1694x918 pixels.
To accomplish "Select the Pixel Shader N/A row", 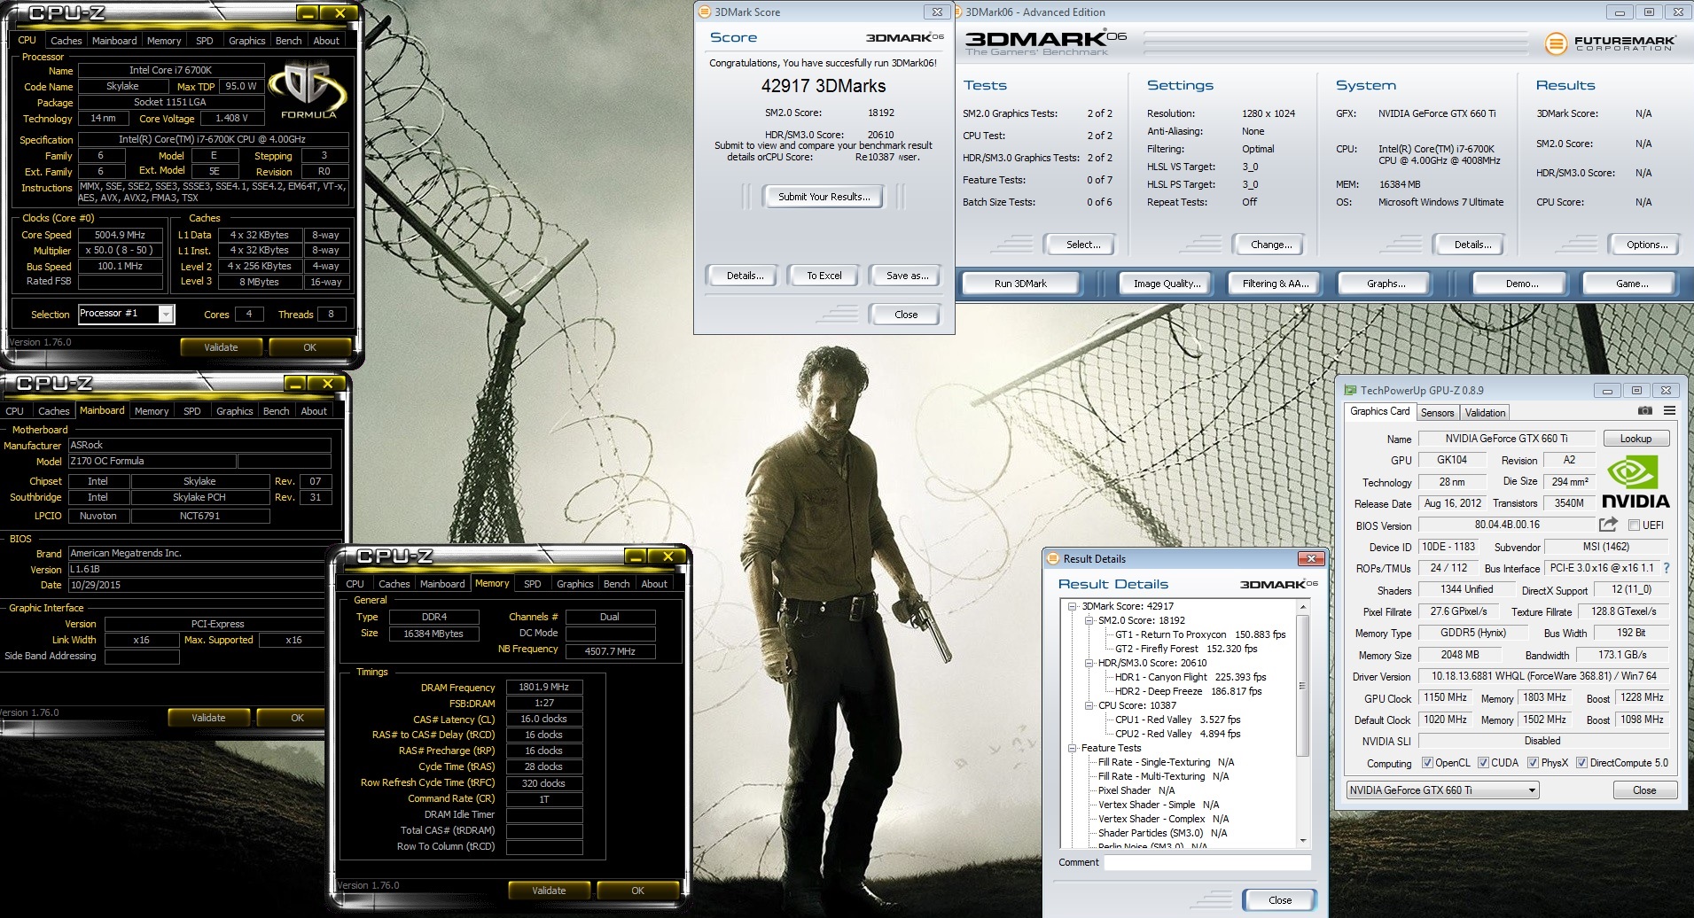I will click(x=1136, y=790).
